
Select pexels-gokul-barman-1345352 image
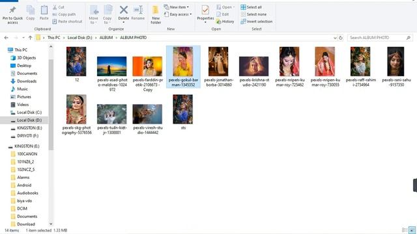(x=183, y=66)
